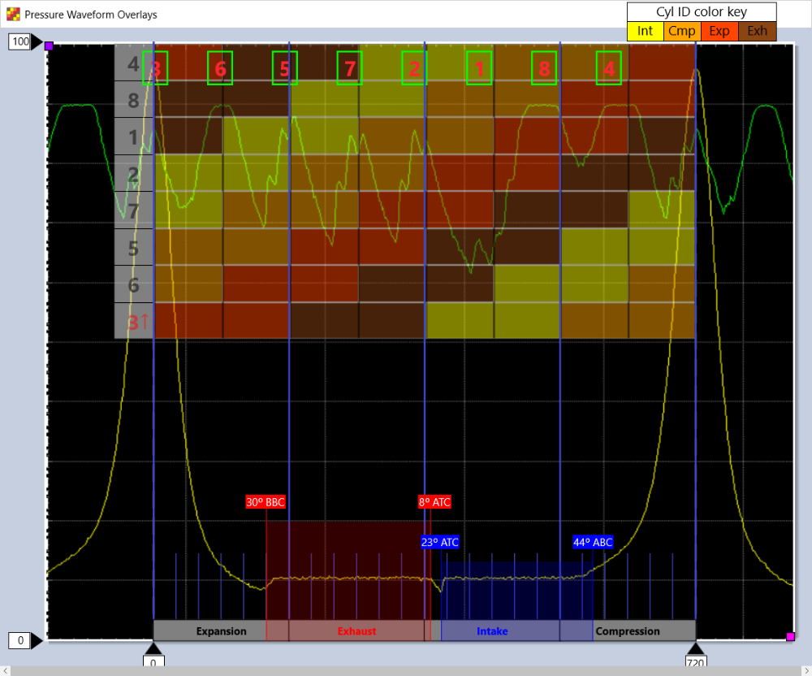812x676 pixels.
Task: Click the Exhaust phase bar
Action: (x=356, y=631)
